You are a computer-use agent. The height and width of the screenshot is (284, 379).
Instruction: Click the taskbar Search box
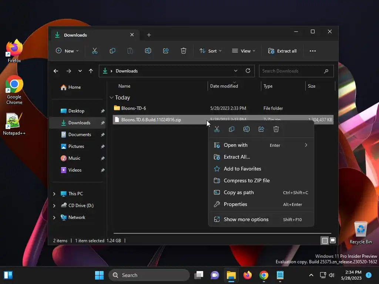[149, 275]
